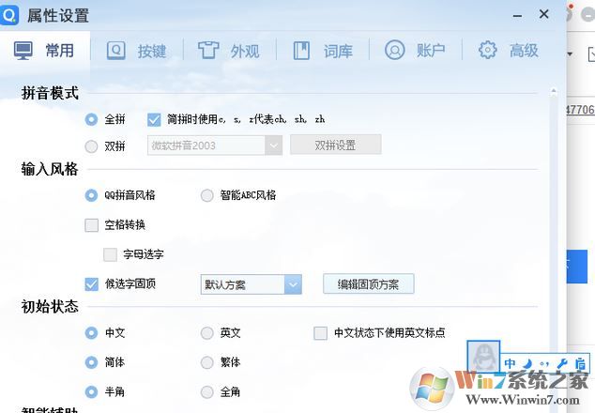Enable the 空格转换 checkbox
Viewport: 595px width, 413px height.
[91, 225]
